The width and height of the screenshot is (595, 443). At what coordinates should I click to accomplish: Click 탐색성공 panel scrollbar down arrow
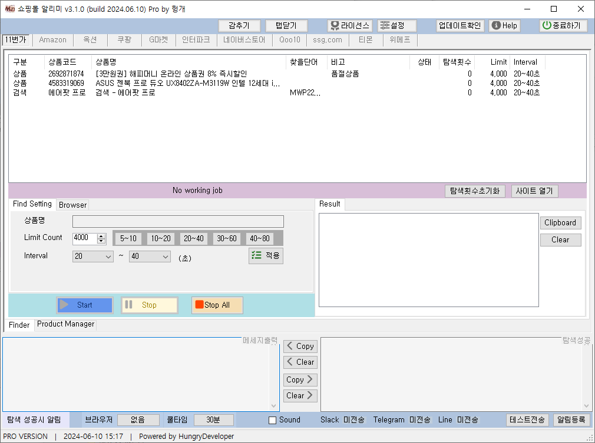click(586, 405)
